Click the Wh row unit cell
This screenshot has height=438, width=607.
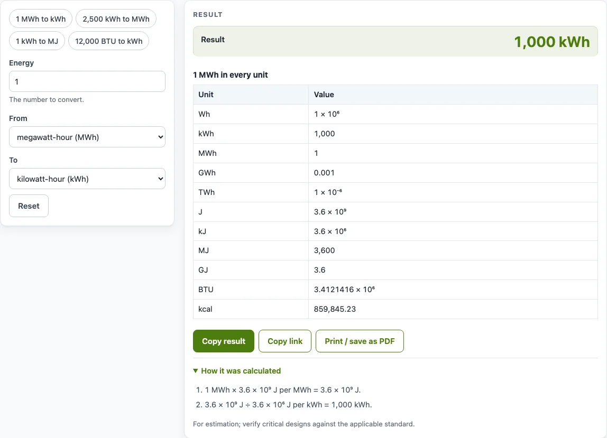pyautogui.click(x=251, y=114)
